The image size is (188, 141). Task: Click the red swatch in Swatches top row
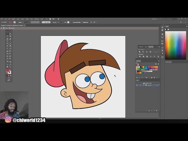point(142,67)
